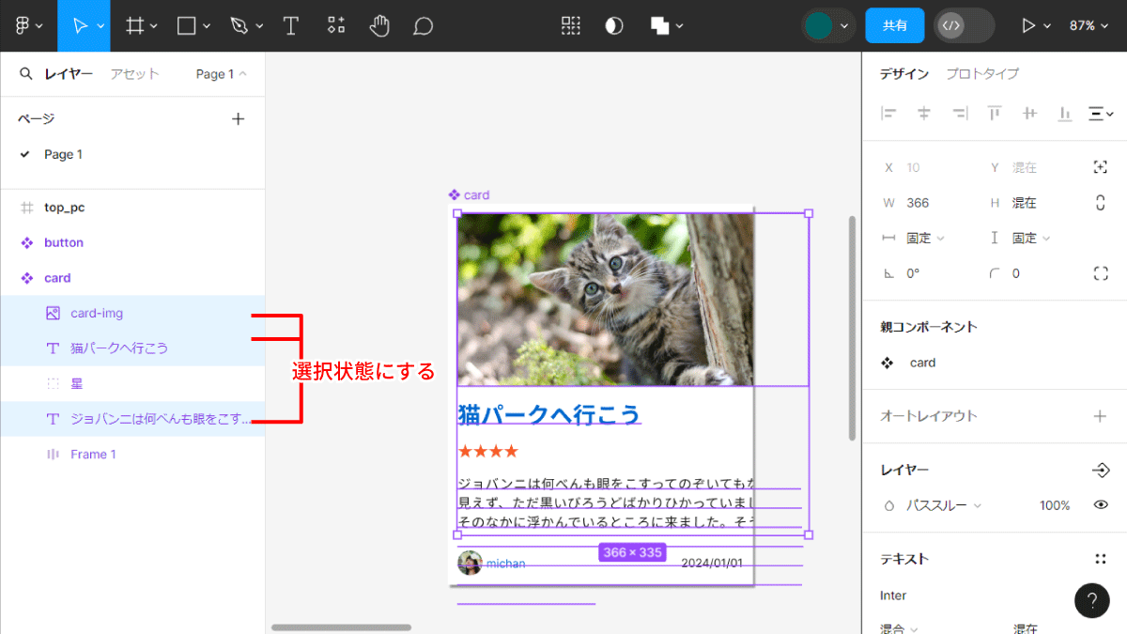Switch to the レイヤー tab
This screenshot has width=1127, height=634.
point(69,73)
